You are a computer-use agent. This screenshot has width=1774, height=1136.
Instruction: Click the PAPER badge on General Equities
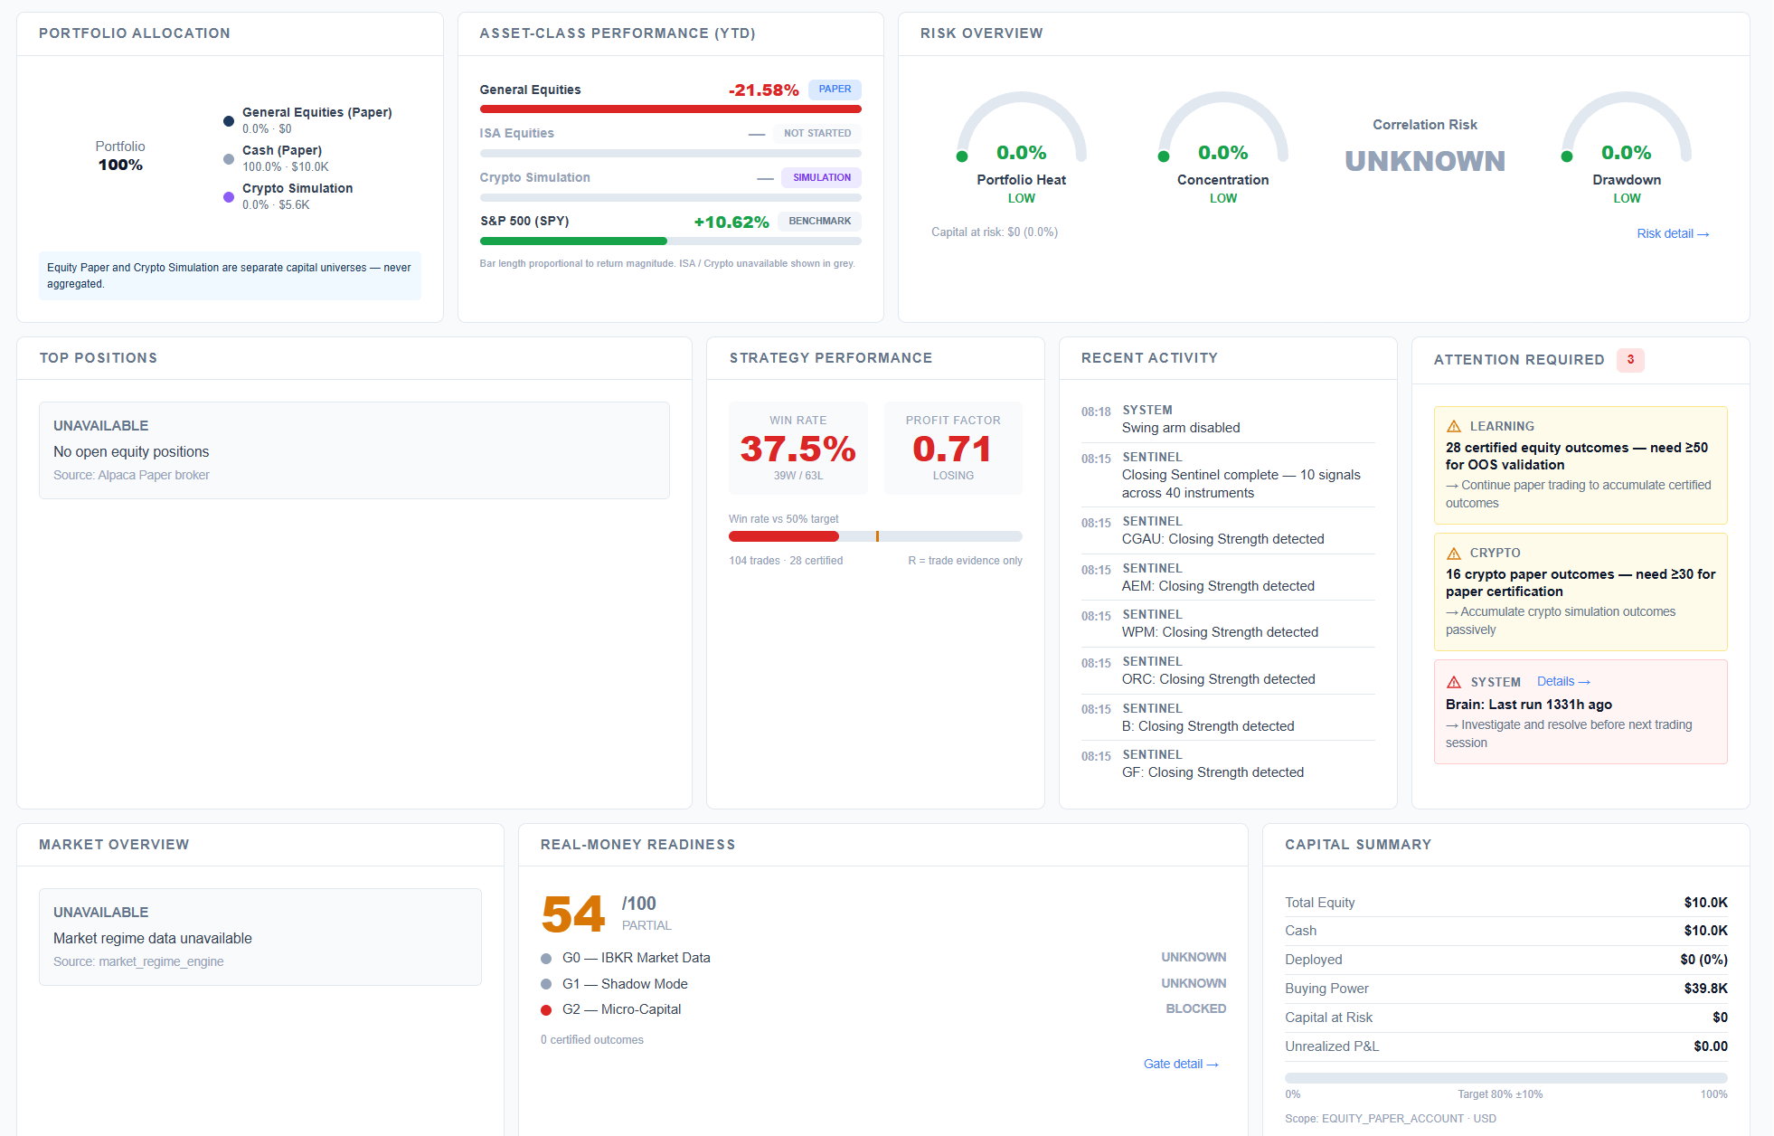835,89
